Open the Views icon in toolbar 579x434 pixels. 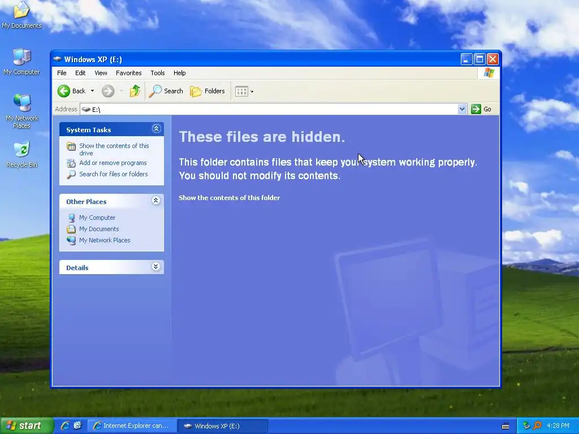click(x=241, y=91)
